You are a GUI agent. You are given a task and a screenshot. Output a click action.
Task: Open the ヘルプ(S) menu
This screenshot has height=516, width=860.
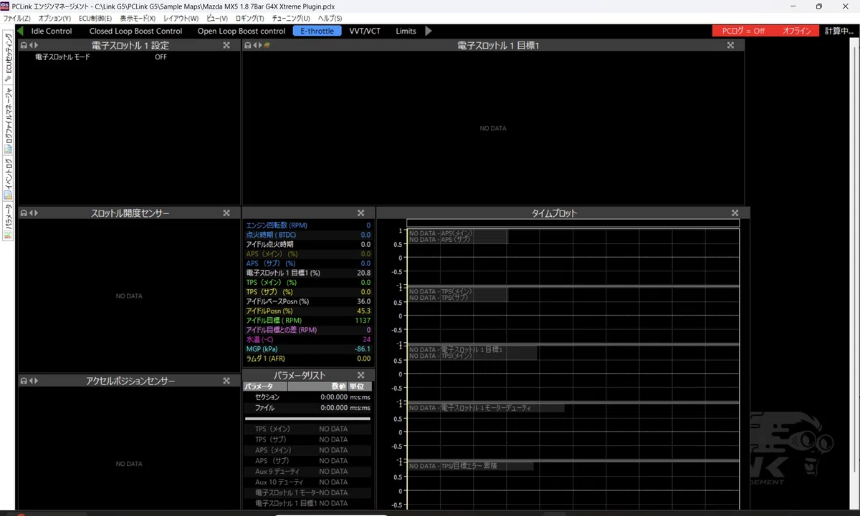click(x=330, y=18)
